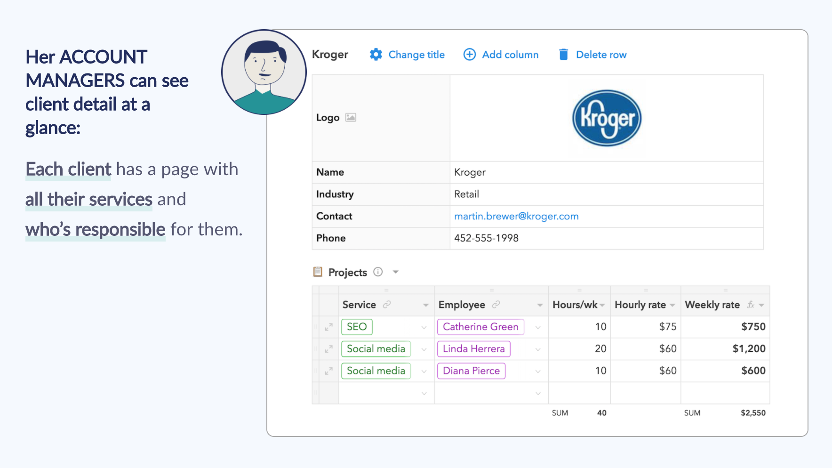Click the Diana Pierce employee tag
This screenshot has width=832, height=468.
click(472, 371)
